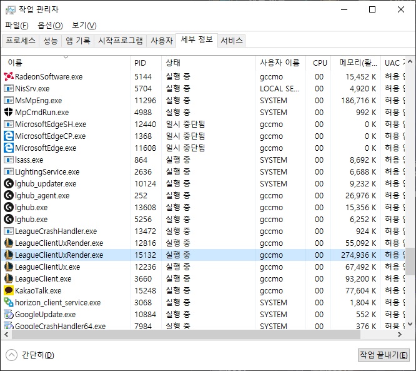This screenshot has width=416, height=371.
Task: Click LeagueClientUxRender.exe icon with PID 12816
Action: pos(9,243)
